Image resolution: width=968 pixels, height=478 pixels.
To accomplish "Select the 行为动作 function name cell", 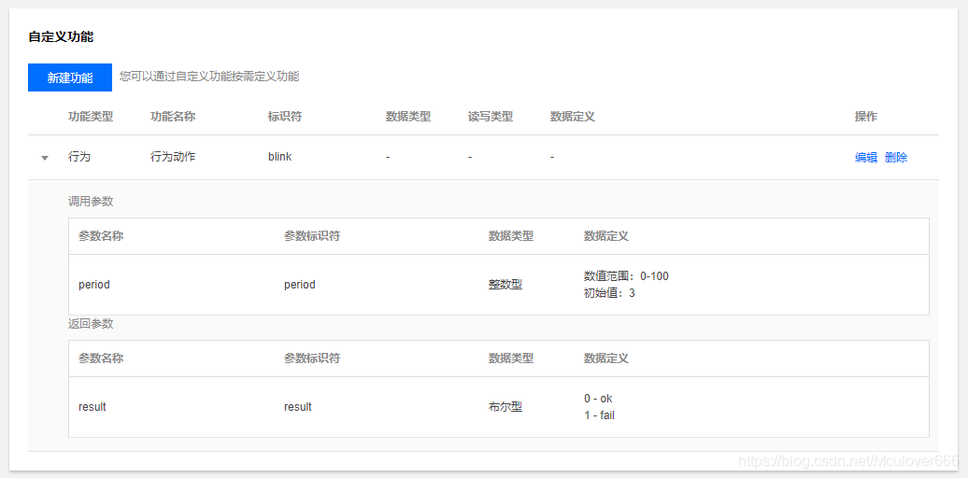I will (x=173, y=157).
